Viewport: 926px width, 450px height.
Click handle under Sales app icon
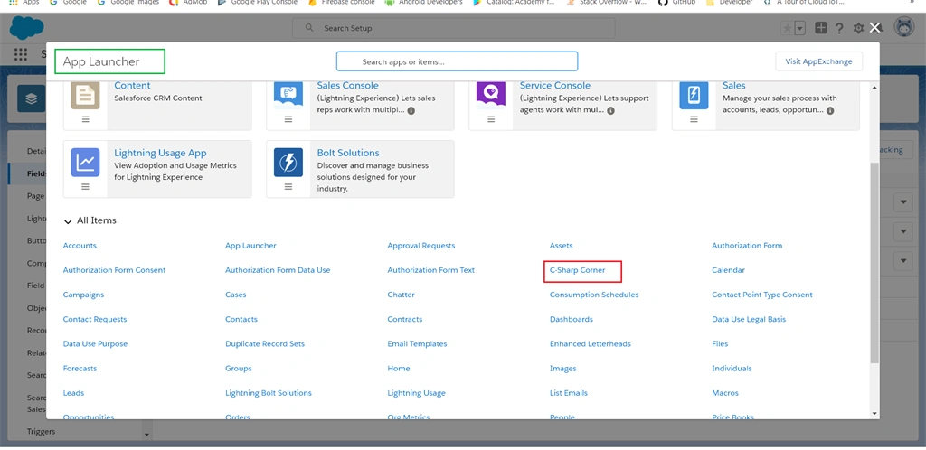(694, 119)
